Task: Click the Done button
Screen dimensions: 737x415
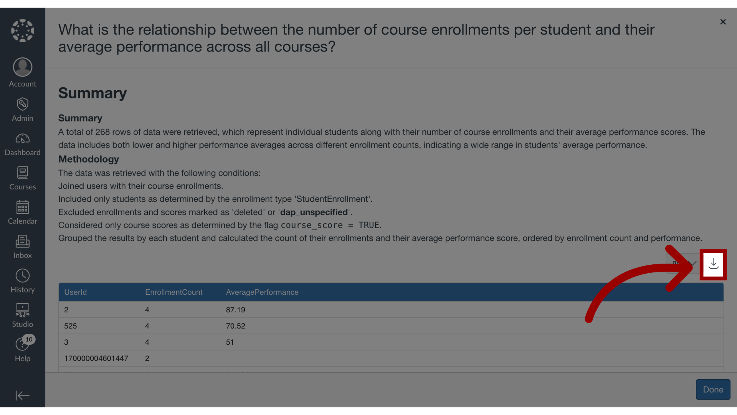Action: click(x=713, y=389)
